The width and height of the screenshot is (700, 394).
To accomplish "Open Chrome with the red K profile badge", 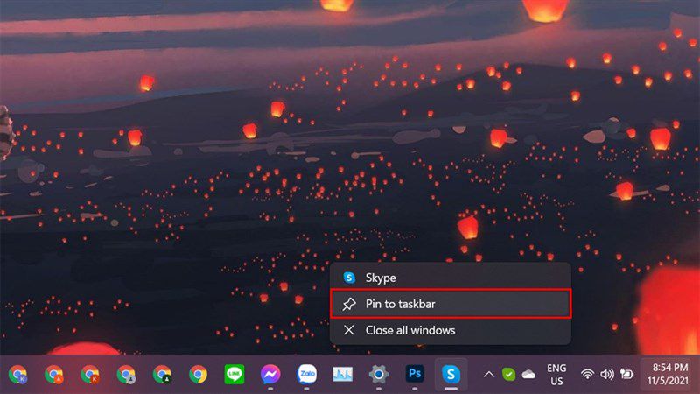I will coord(90,375).
